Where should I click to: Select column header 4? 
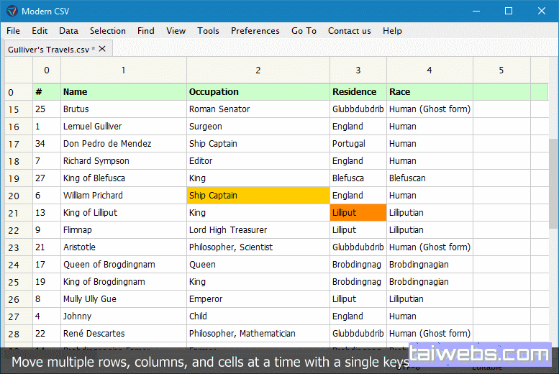point(430,70)
